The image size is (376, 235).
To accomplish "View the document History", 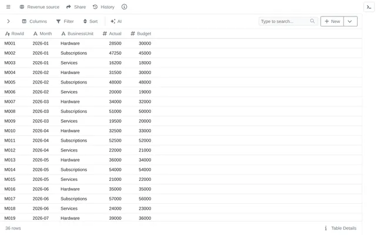I will [103, 7].
